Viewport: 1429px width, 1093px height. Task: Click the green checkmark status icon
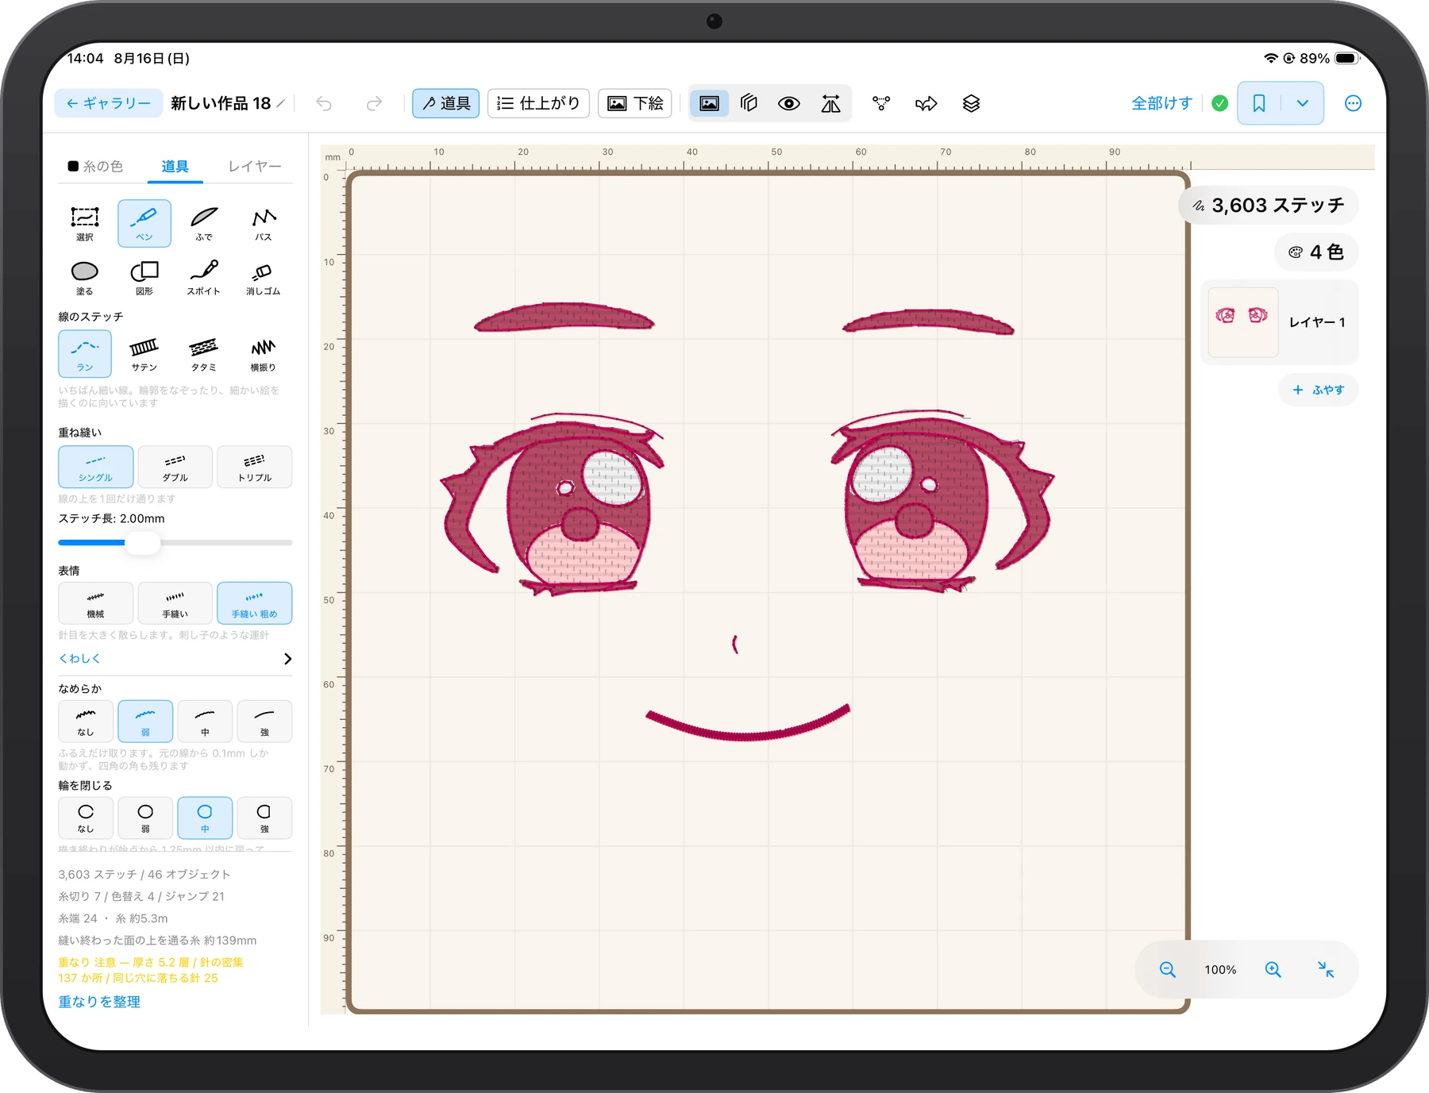point(1220,103)
